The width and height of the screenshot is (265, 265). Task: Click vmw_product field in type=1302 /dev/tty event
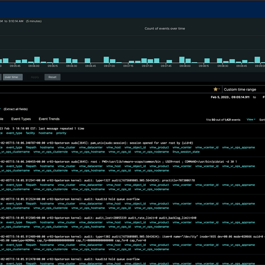pyautogui.click(x=159, y=245)
